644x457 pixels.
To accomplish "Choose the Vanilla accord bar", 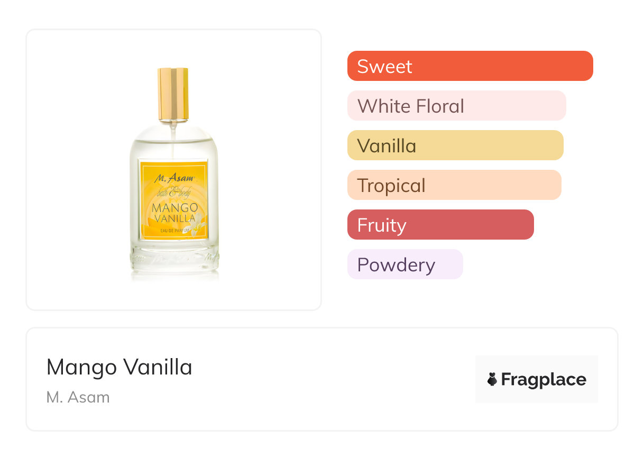I will tap(455, 145).
